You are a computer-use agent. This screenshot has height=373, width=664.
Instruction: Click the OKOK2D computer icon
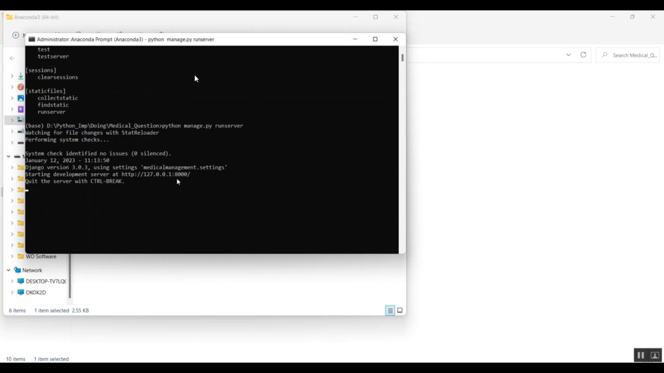pos(20,292)
